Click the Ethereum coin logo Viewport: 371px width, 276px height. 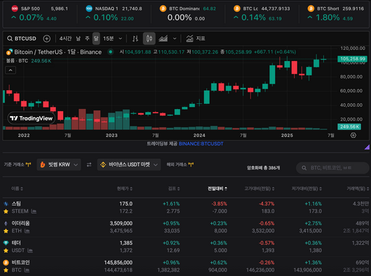(x=6, y=224)
